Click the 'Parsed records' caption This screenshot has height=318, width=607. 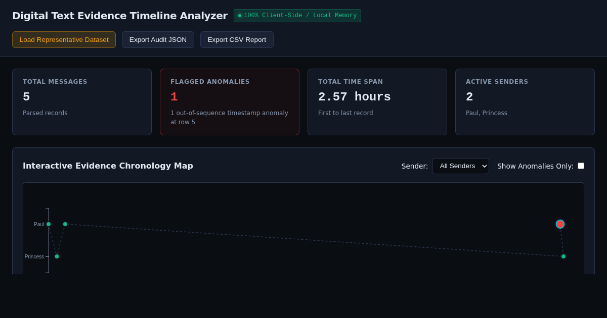(45, 113)
